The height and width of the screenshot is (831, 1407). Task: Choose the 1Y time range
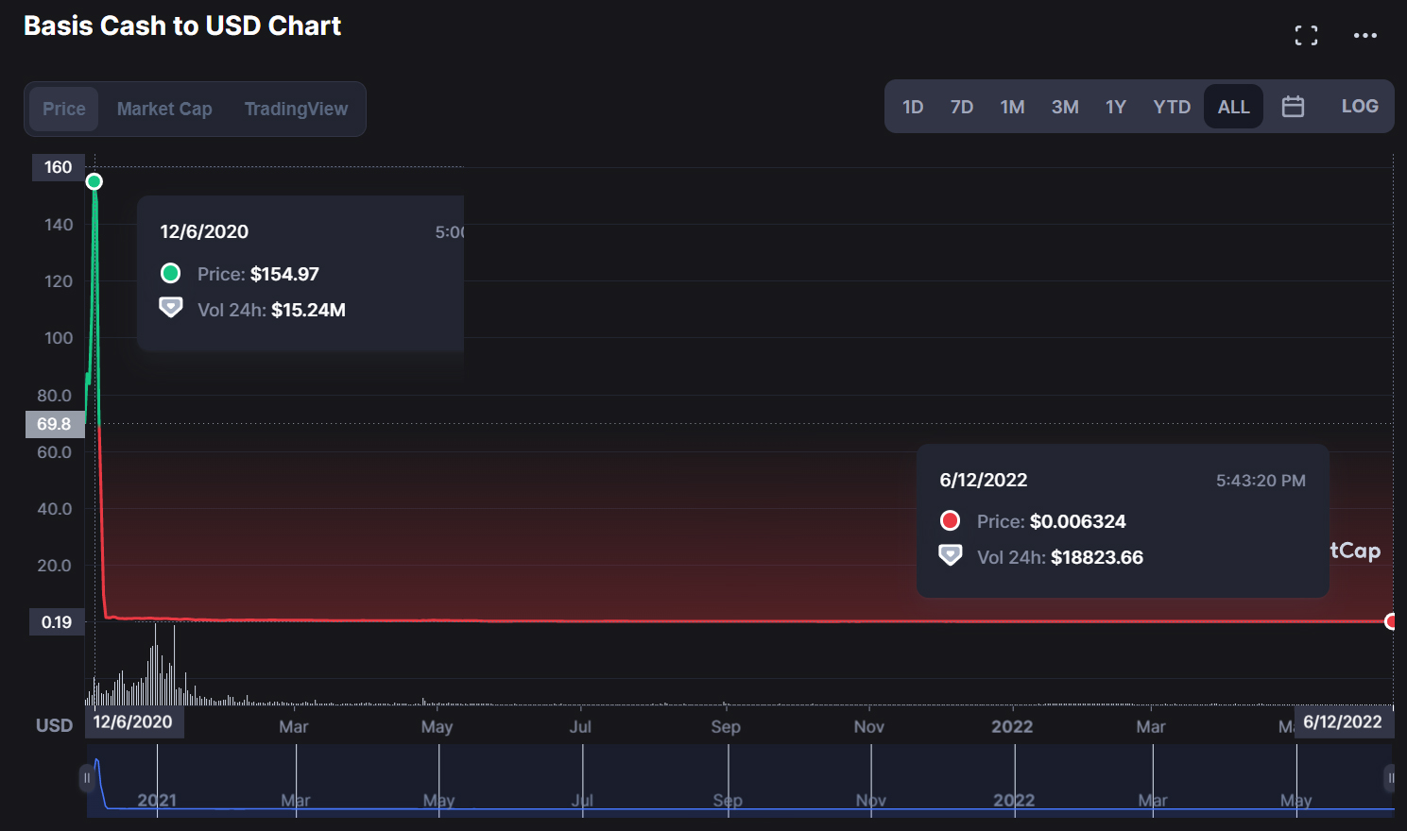pyautogui.click(x=1116, y=107)
